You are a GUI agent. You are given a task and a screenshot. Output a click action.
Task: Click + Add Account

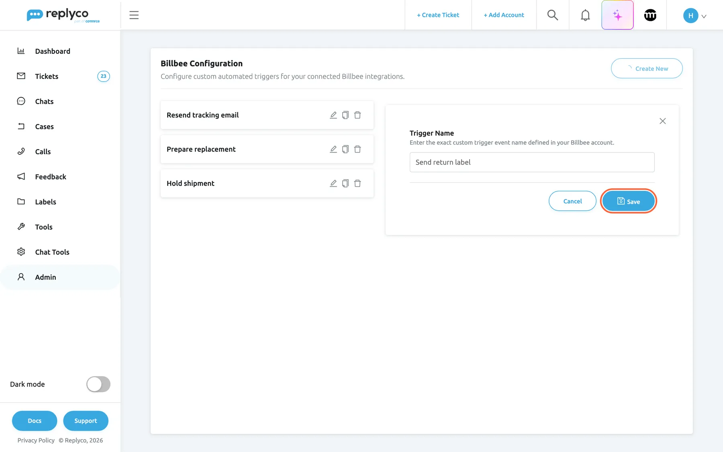504,15
